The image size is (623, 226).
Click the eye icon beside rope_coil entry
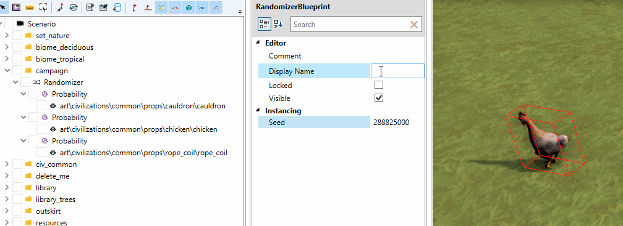point(53,152)
